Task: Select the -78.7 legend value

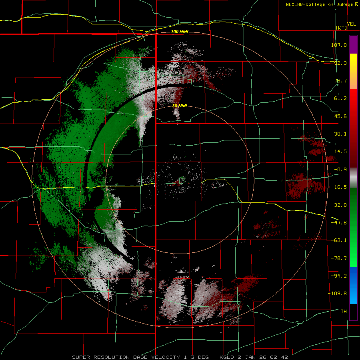Action: pos(339,258)
